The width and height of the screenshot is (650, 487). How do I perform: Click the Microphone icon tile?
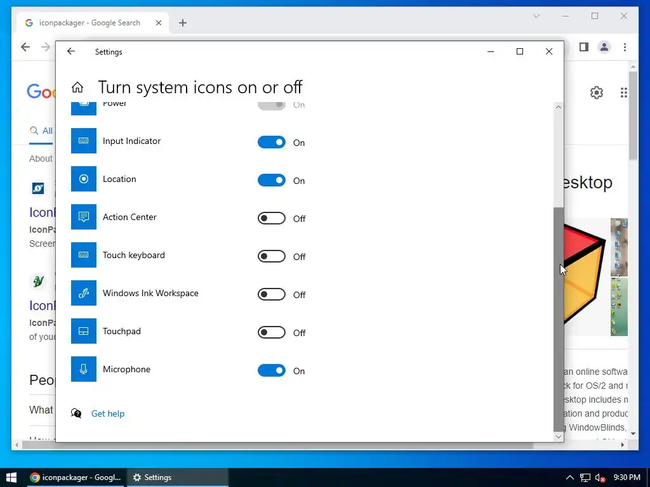tap(84, 369)
